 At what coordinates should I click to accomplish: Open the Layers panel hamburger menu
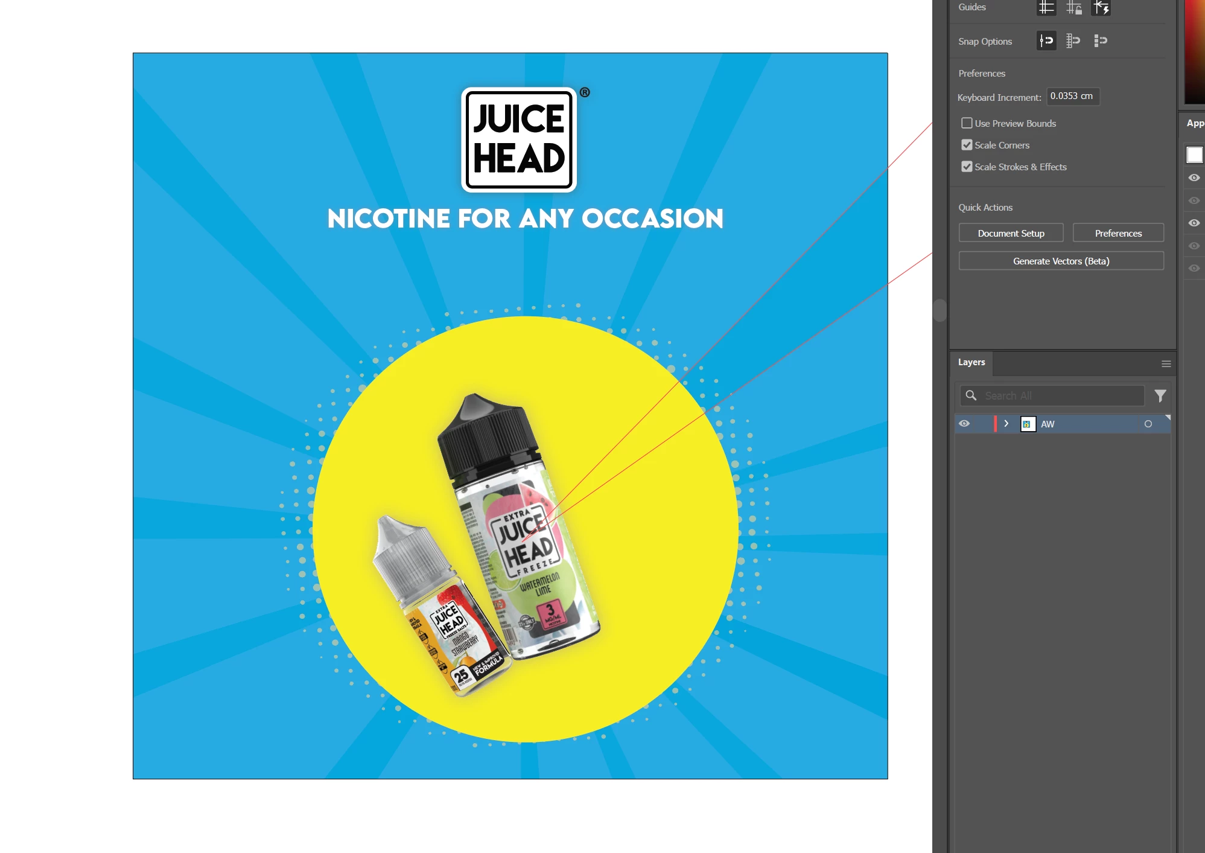click(1166, 363)
